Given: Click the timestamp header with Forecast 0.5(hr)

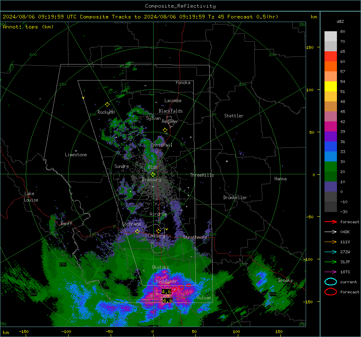Looking at the screenshot, I should (x=140, y=17).
